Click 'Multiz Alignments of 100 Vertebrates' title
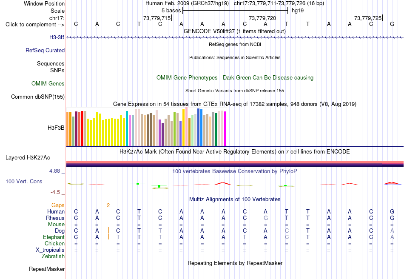 [x=235, y=199]
